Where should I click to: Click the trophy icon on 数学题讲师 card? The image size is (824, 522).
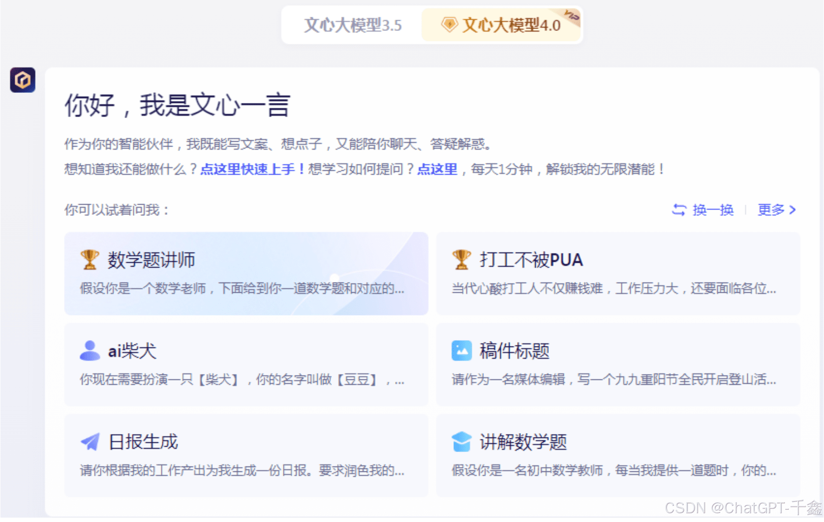tap(90, 260)
